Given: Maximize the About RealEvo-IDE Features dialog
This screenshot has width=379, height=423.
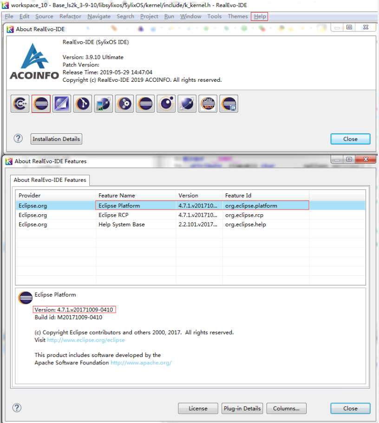Looking at the screenshot, I should pos(349,159).
